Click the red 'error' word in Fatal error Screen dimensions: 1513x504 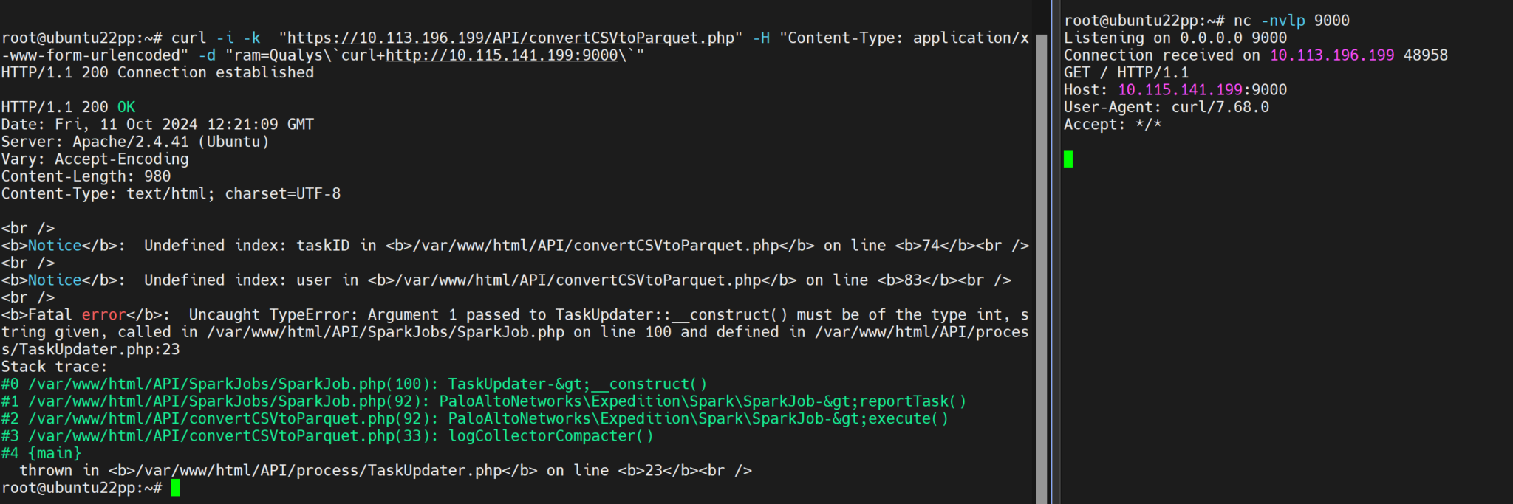[x=103, y=315]
